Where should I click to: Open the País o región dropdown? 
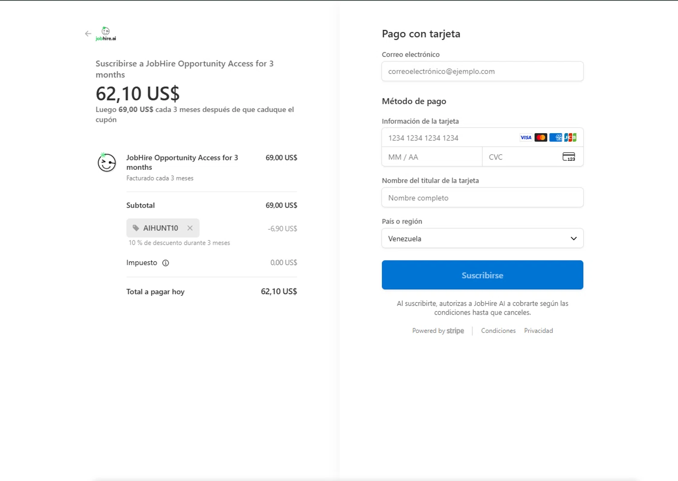482,238
